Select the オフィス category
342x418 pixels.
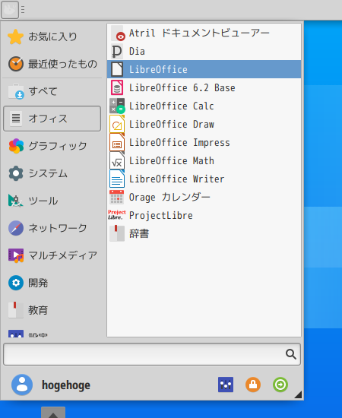tap(52, 119)
